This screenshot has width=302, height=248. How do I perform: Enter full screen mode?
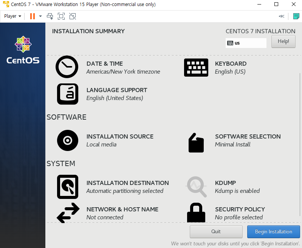click(x=61, y=16)
